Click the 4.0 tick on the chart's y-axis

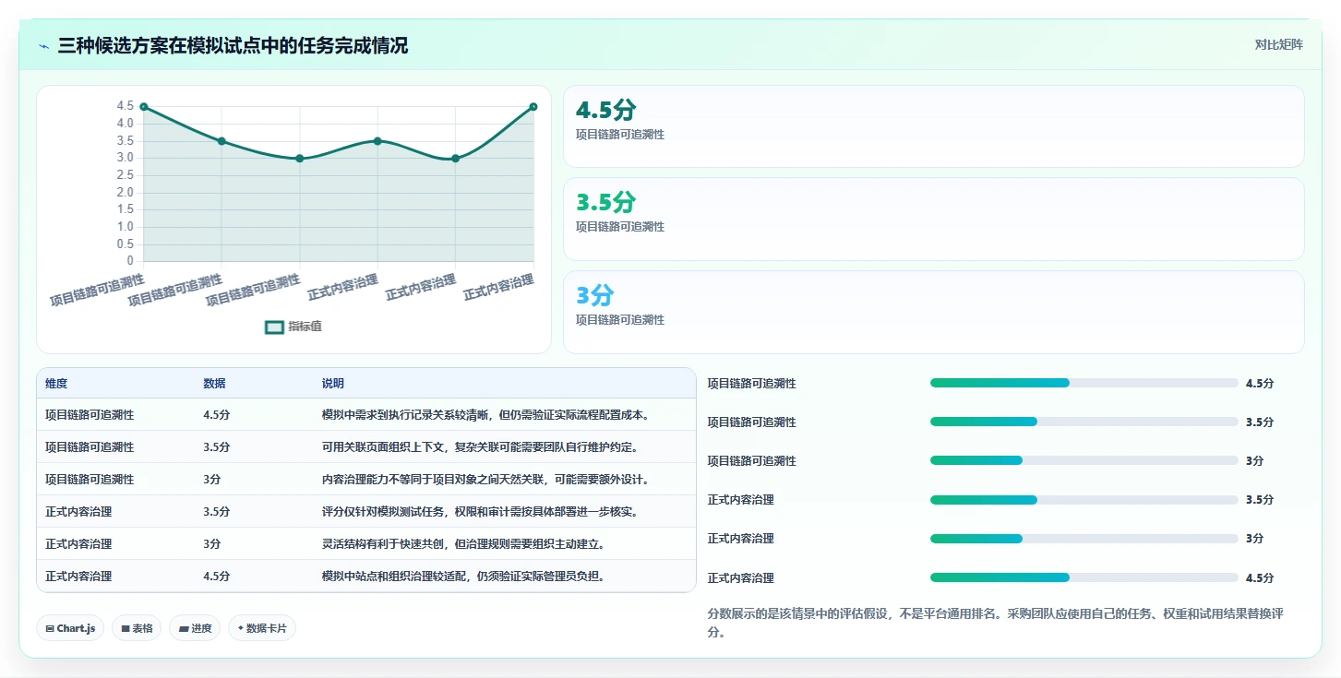pos(126,124)
